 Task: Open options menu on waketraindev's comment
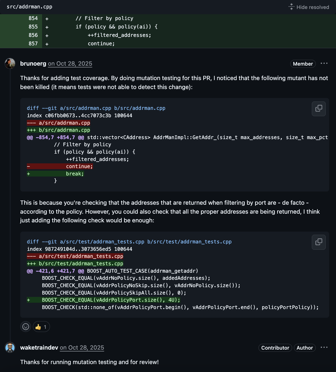(x=324, y=347)
